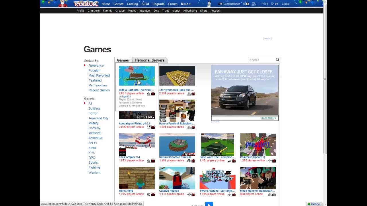The image size is (367, 206).
Task: Click genre icon for Catalog Heaven
Action: coord(189,194)
